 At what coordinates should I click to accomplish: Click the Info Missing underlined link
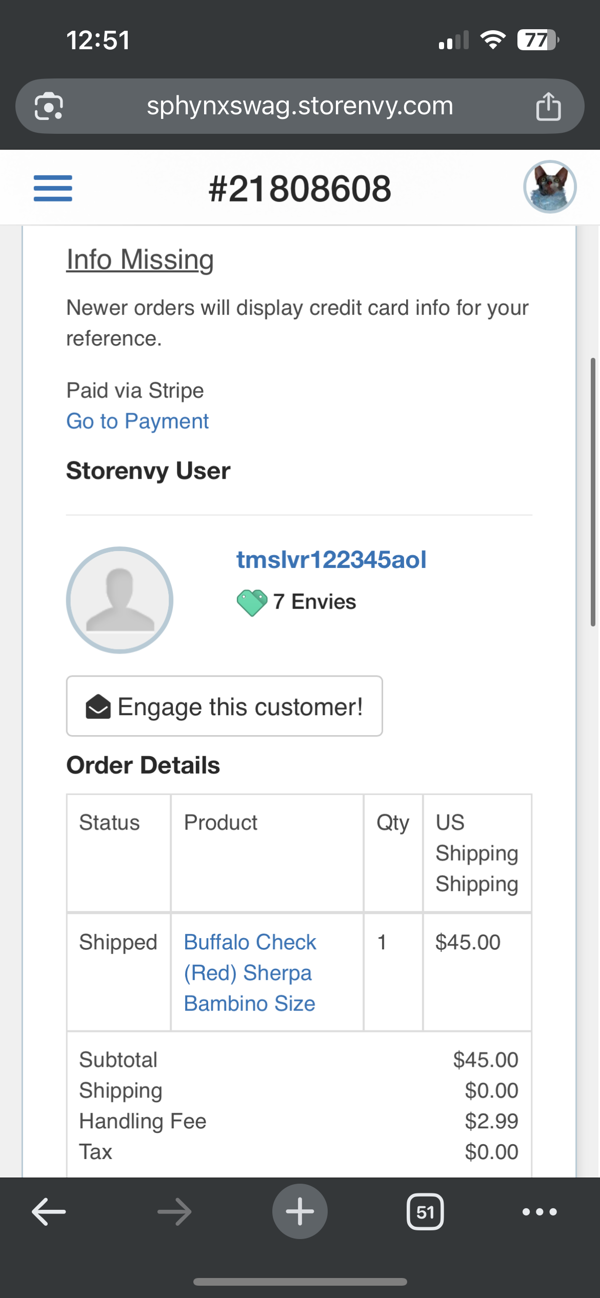pyautogui.click(x=140, y=259)
